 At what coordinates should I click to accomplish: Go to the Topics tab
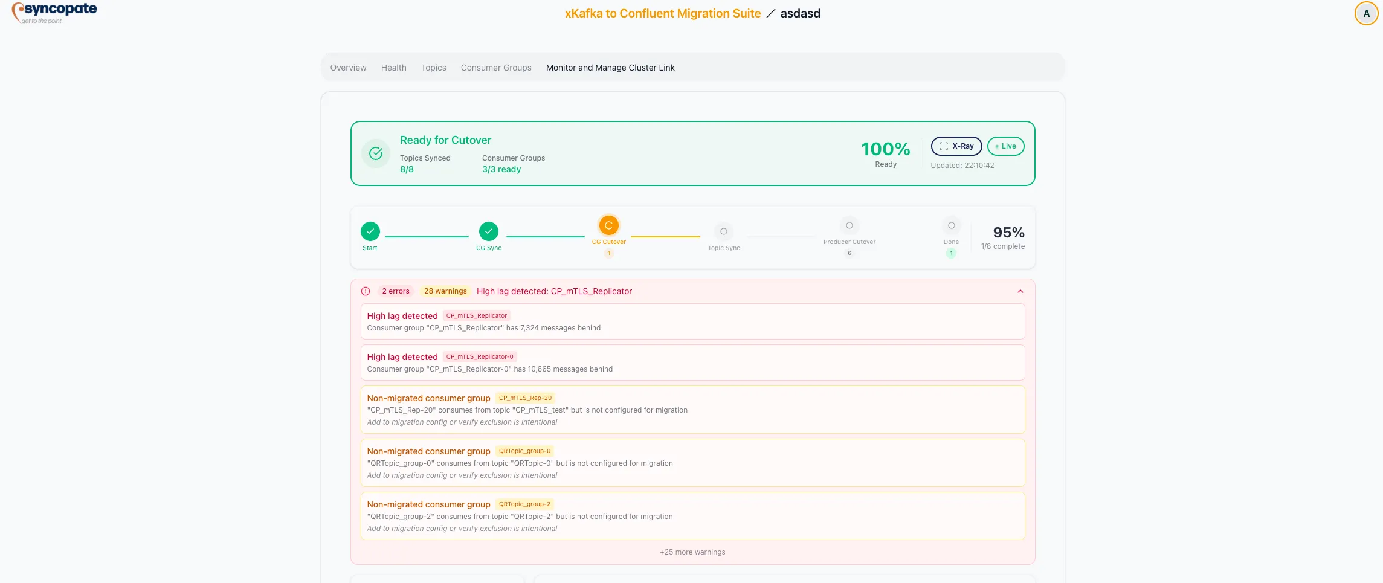coord(433,68)
